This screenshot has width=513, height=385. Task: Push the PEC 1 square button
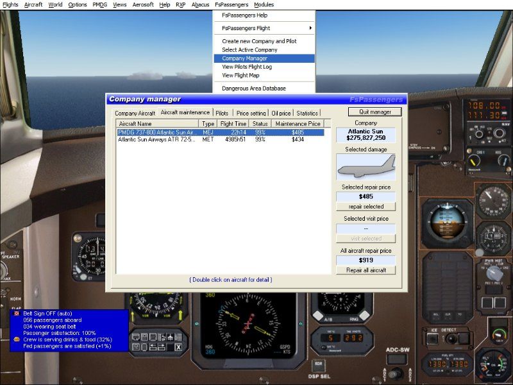point(487,302)
